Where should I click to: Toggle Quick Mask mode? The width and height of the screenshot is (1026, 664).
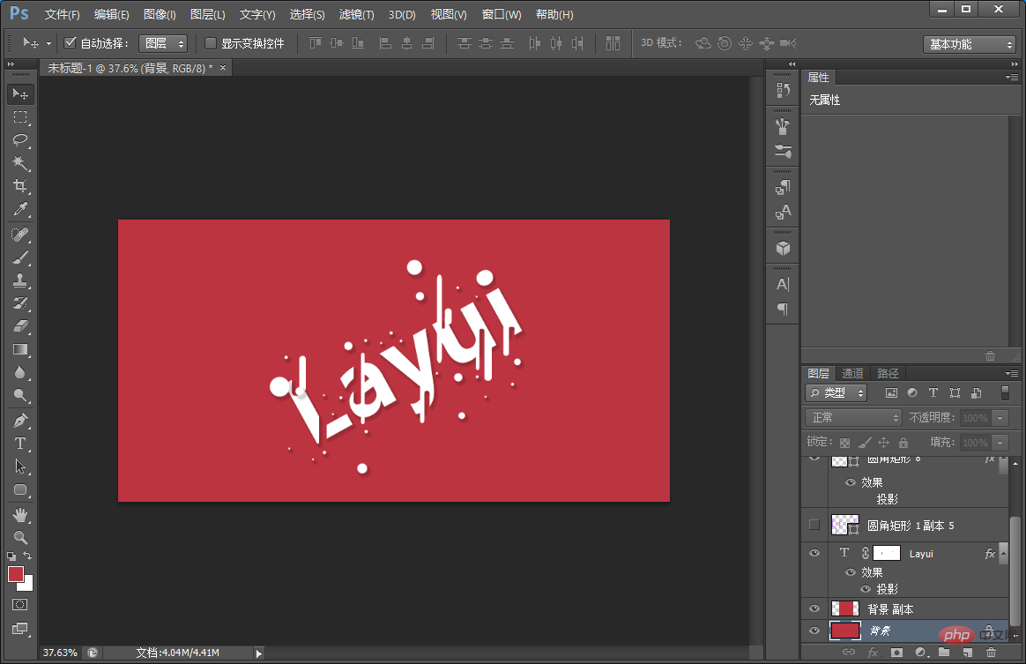(x=20, y=604)
